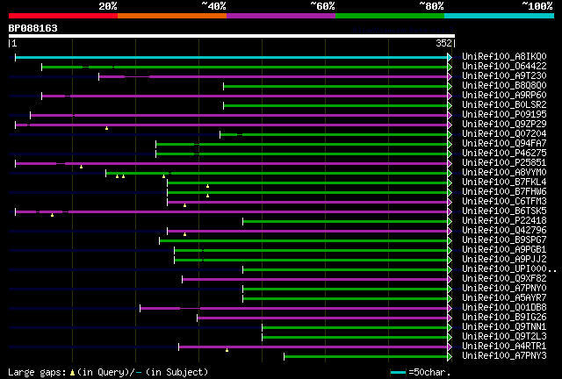Click the yellow gap marker under P25851 alignment
The height and width of the screenshot is (379, 562).
pyautogui.click(x=82, y=167)
